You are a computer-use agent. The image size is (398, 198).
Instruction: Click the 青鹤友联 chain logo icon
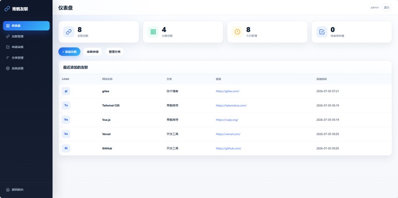click(x=7, y=9)
